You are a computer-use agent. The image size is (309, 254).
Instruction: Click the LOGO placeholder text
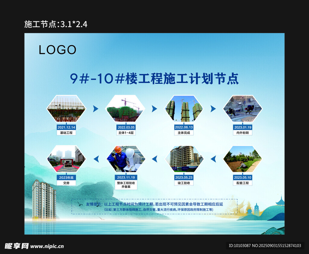[x=57, y=50]
